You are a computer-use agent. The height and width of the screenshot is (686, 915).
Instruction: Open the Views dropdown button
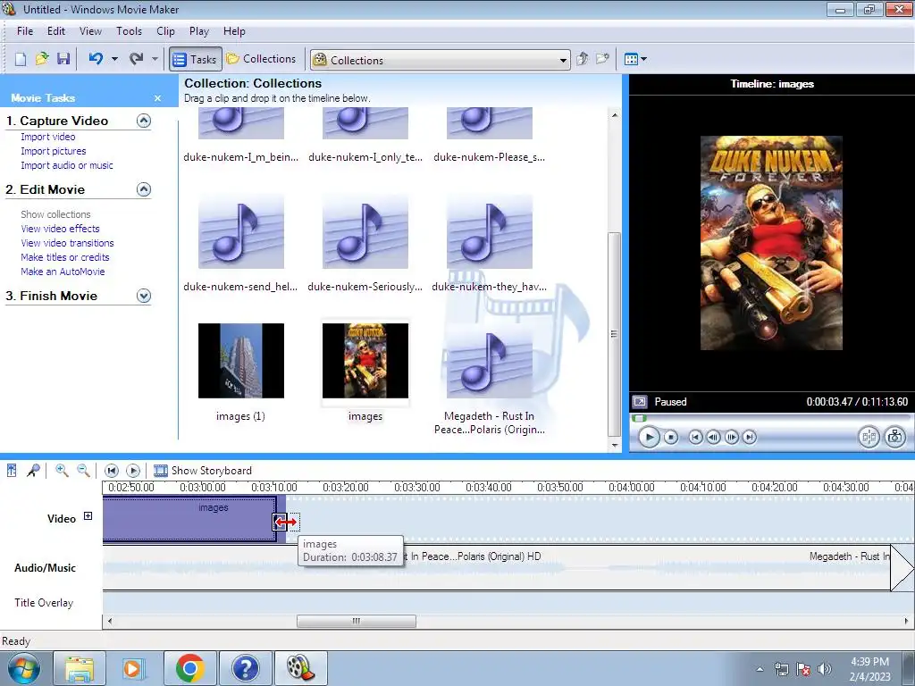[635, 59]
